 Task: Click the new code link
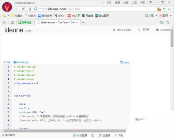[x=122, y=30]
